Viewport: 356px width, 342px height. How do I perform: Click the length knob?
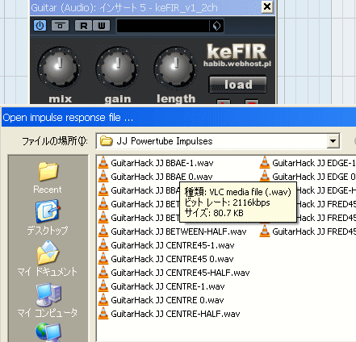pyautogui.click(x=175, y=67)
